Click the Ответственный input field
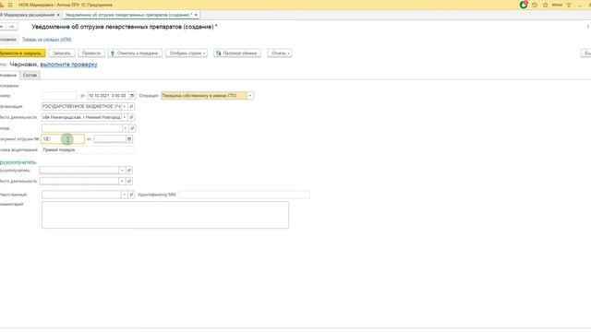591x332 pixels. pos(81,195)
